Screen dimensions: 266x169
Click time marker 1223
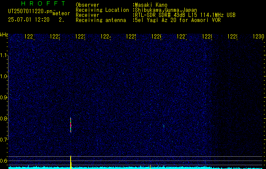coord(80,37)
